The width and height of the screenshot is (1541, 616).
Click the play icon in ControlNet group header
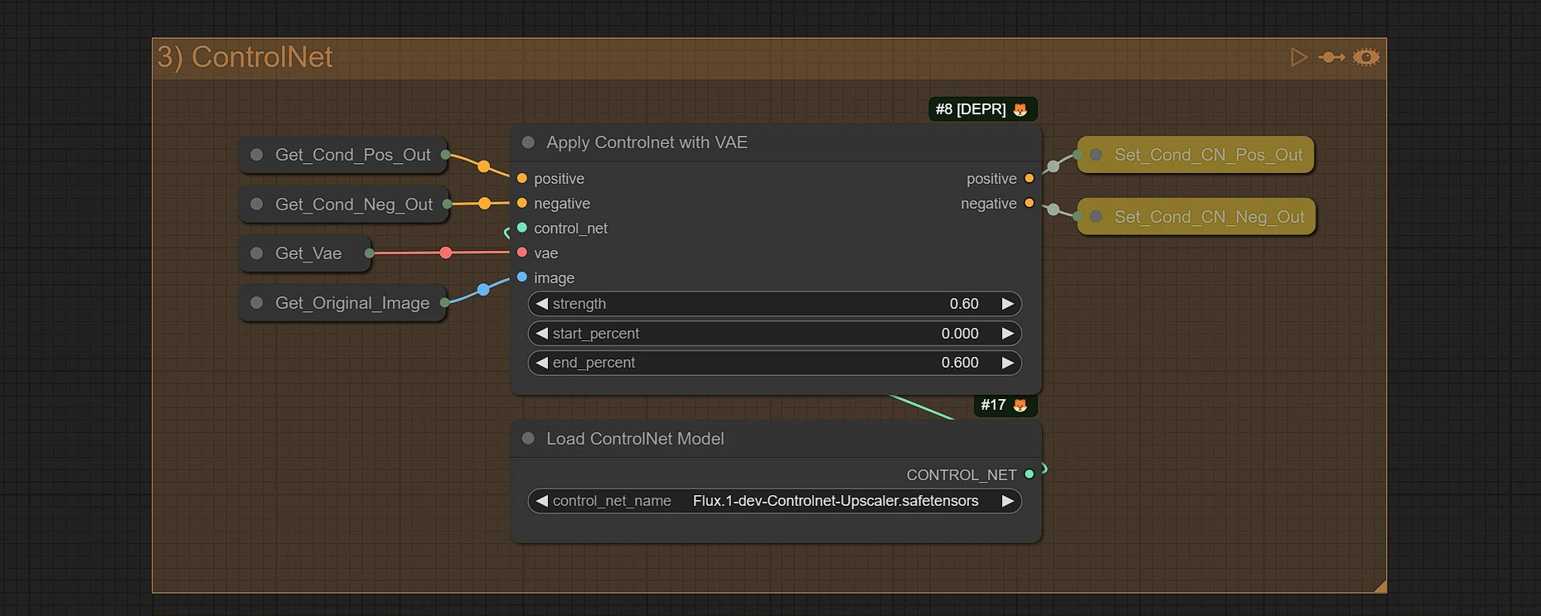click(x=1299, y=57)
